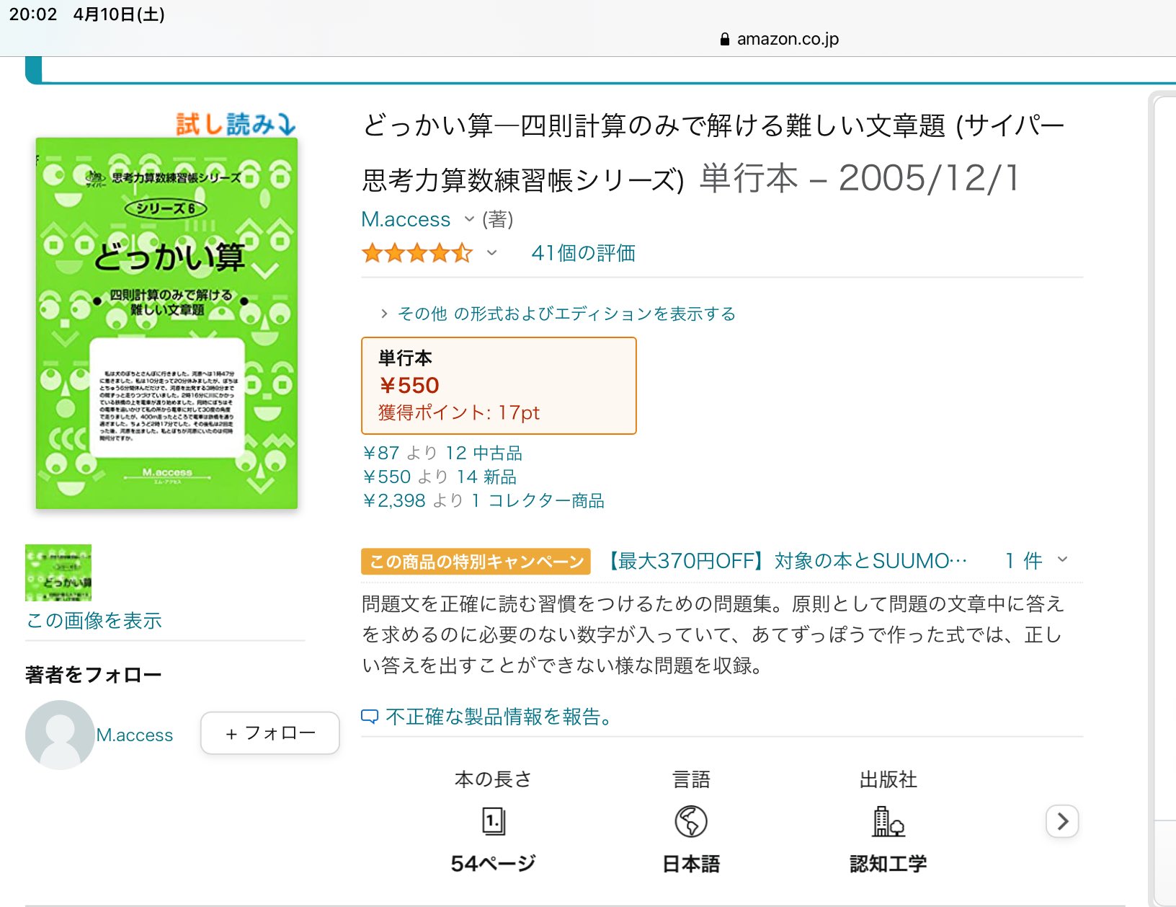Click the speech bubble report icon

click(370, 717)
